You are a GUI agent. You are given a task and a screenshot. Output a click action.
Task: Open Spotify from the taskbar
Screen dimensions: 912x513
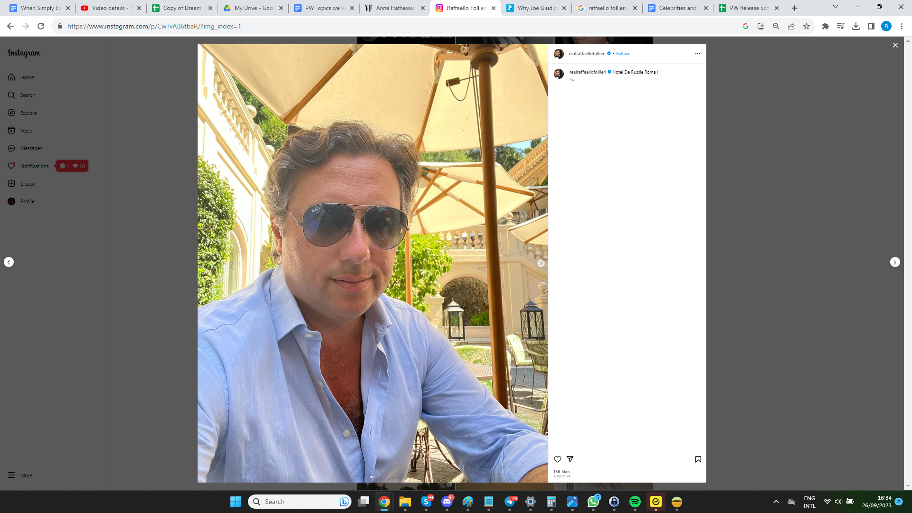[x=635, y=502]
